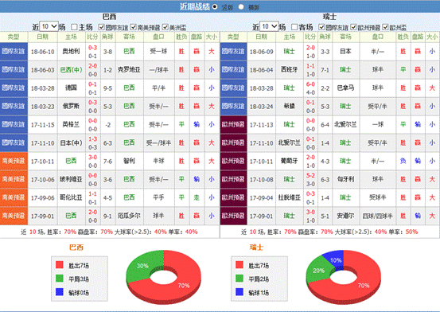440x312 pixels.
Task: Open the 俄罗斯 team link
Action: pos(71,106)
